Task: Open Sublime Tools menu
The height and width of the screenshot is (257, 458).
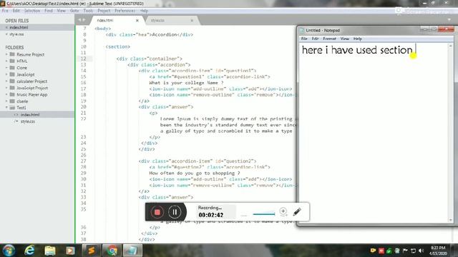Action: coord(88,11)
